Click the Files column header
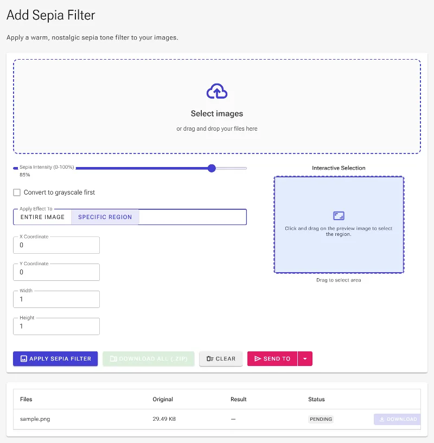The height and width of the screenshot is (443, 434). 26,399
